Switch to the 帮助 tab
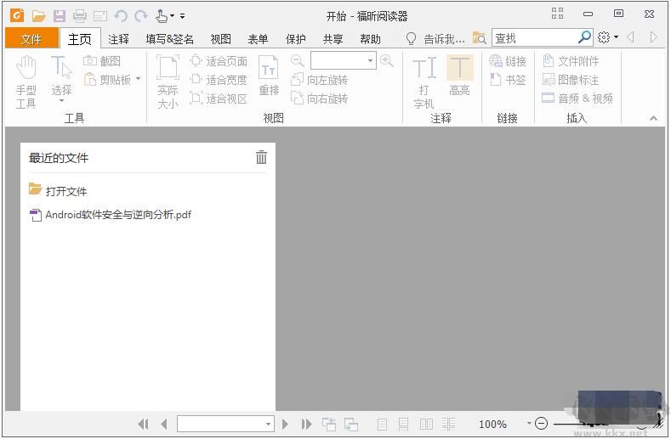671x439 pixels. 370,39
